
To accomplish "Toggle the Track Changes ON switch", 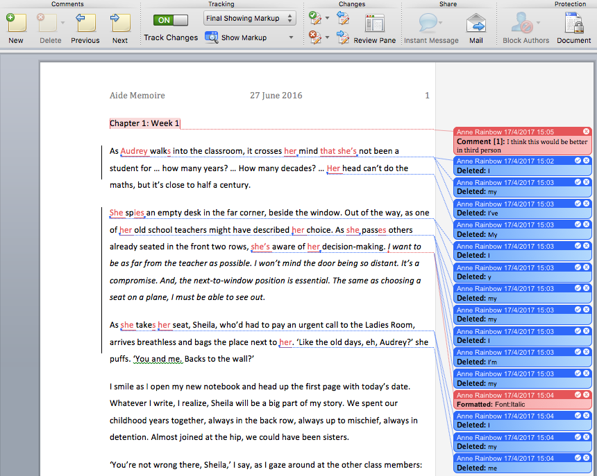I will coord(171,20).
